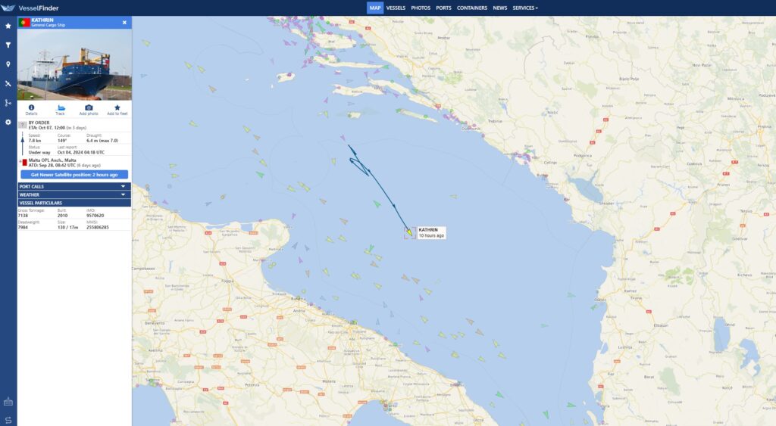Switch to the Vessels tab
The width and height of the screenshot is (776, 426).
point(396,8)
